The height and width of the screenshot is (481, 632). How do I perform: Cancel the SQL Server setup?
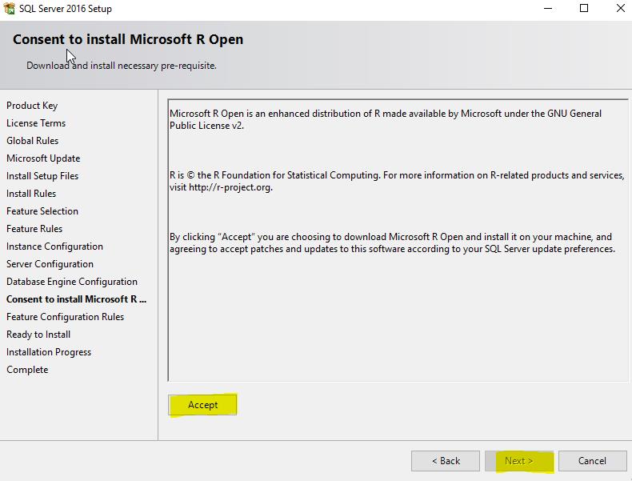tap(592, 461)
